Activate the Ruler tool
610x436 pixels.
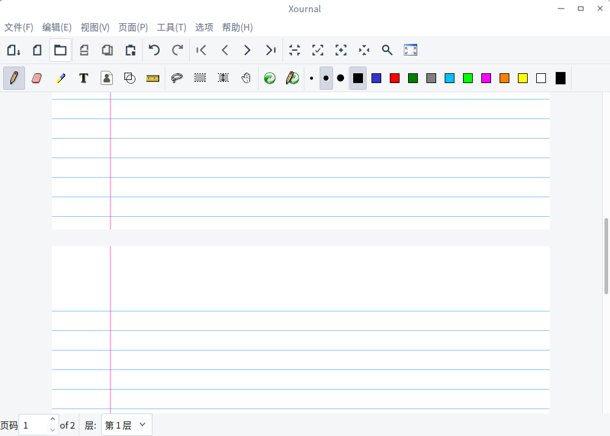coord(152,78)
